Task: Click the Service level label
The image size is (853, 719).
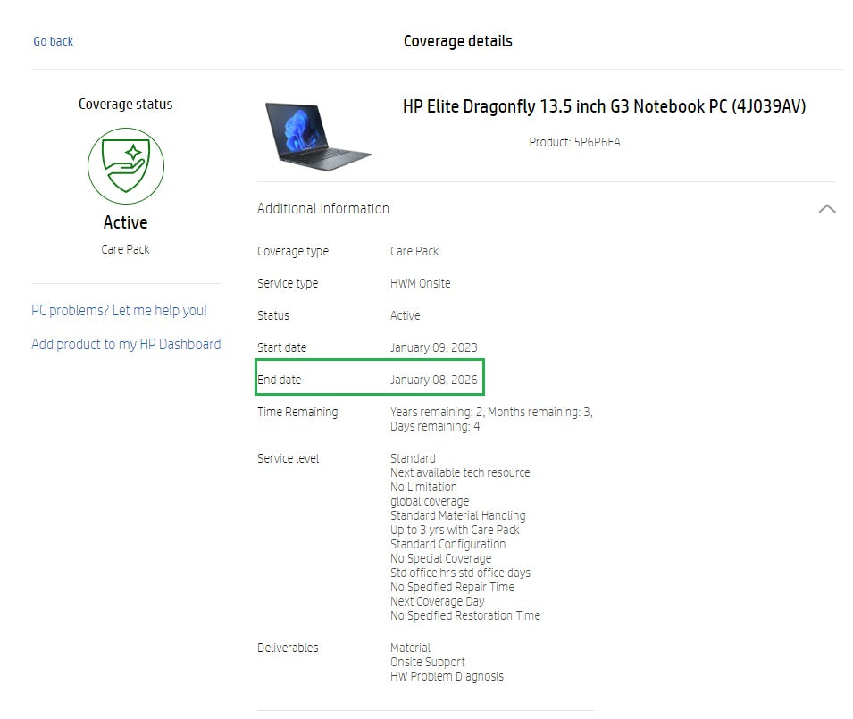Action: [288, 458]
